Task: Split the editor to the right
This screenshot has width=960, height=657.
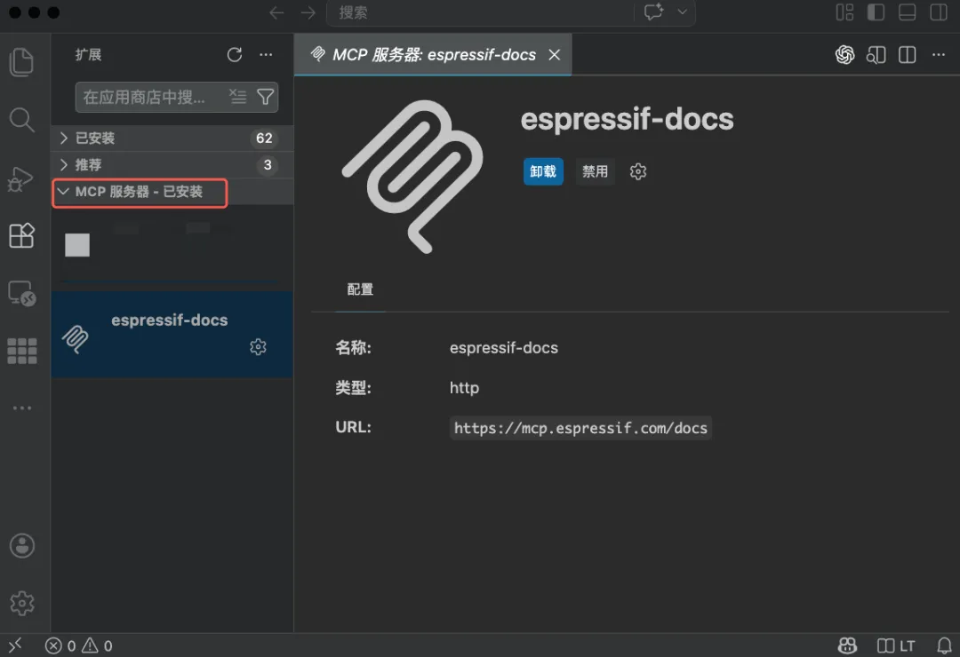Action: coord(907,55)
